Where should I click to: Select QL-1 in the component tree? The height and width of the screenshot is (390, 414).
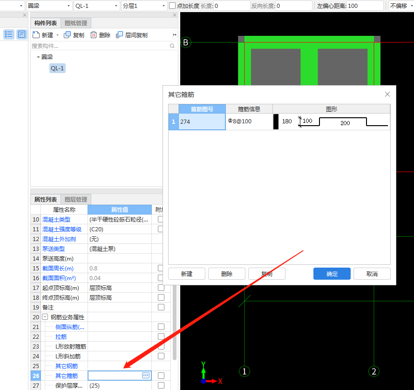pyautogui.click(x=57, y=68)
